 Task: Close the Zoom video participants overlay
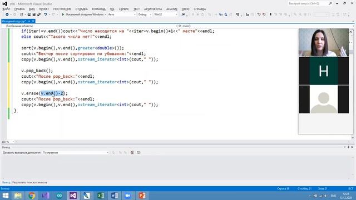pos(351,32)
